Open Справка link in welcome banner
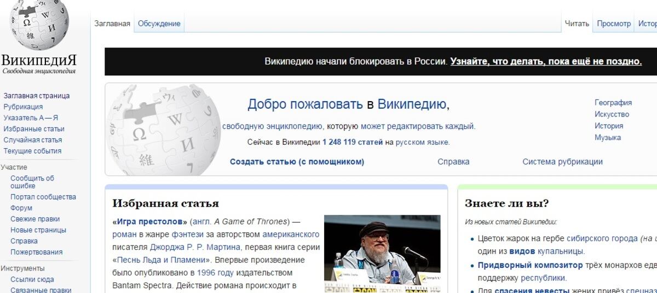The image size is (657, 293). click(453, 162)
